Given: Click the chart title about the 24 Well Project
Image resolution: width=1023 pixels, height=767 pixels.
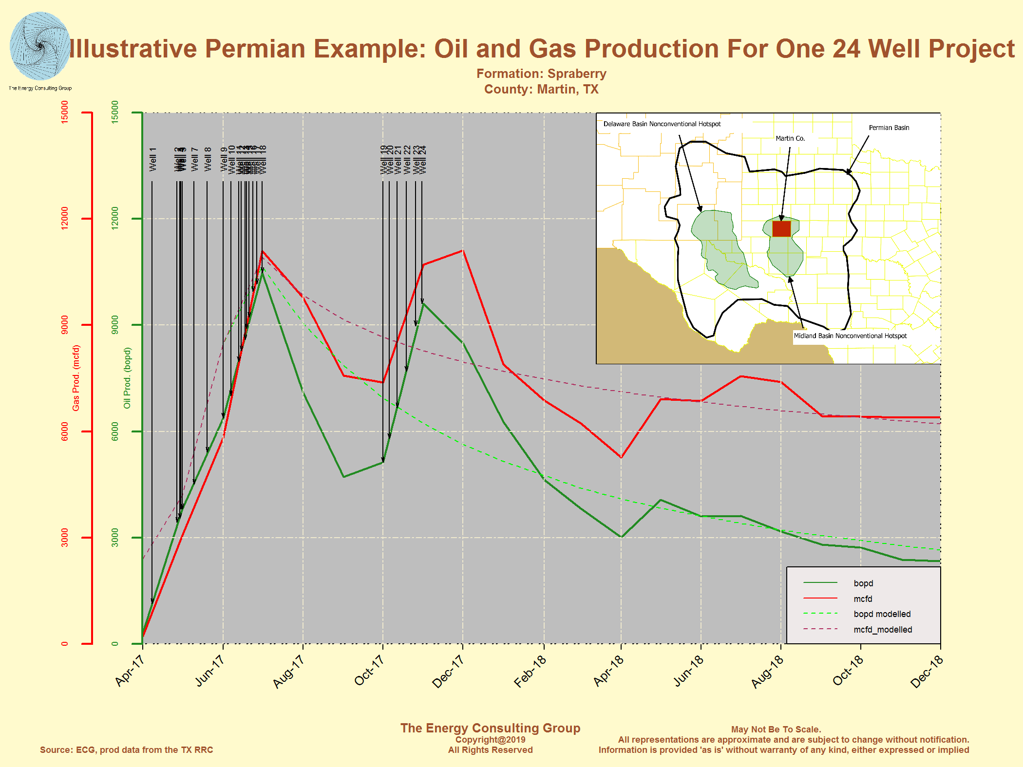Looking at the screenshot, I should [x=542, y=49].
